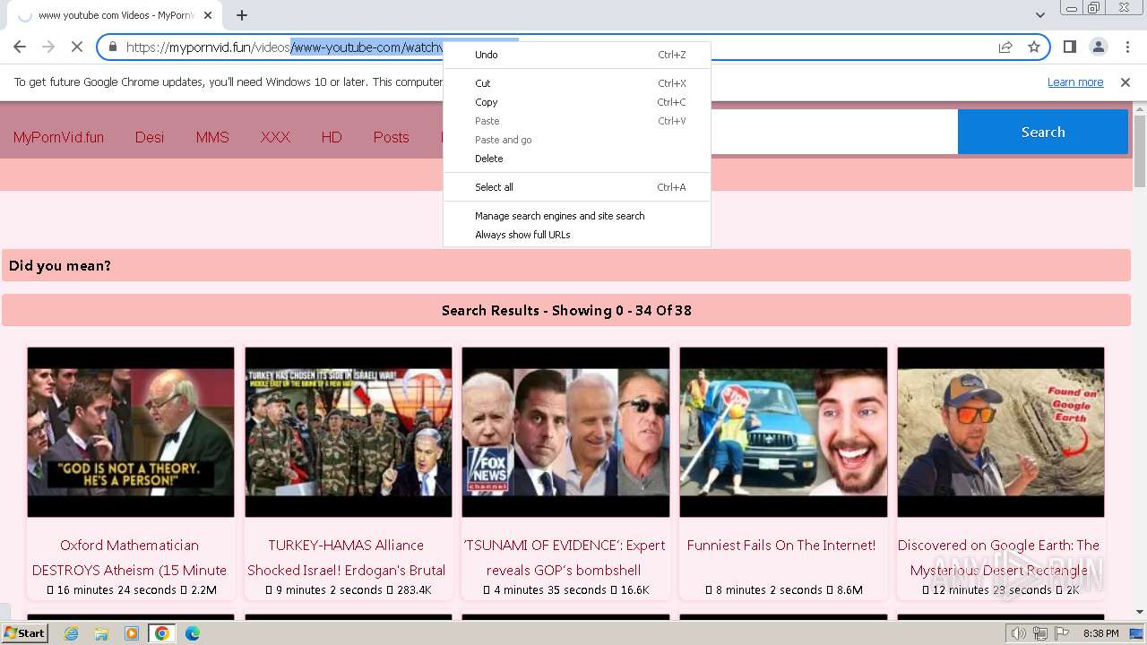Choose Undo from context menu
Viewport: 1147px width, 645px height.
point(577,55)
